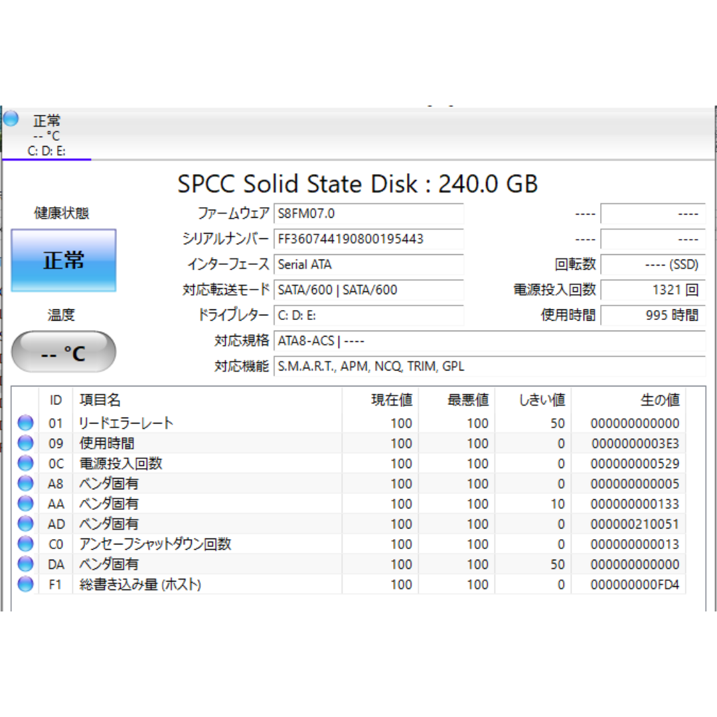Click the rotation rate field ---- (SSD)

[x=653, y=264]
